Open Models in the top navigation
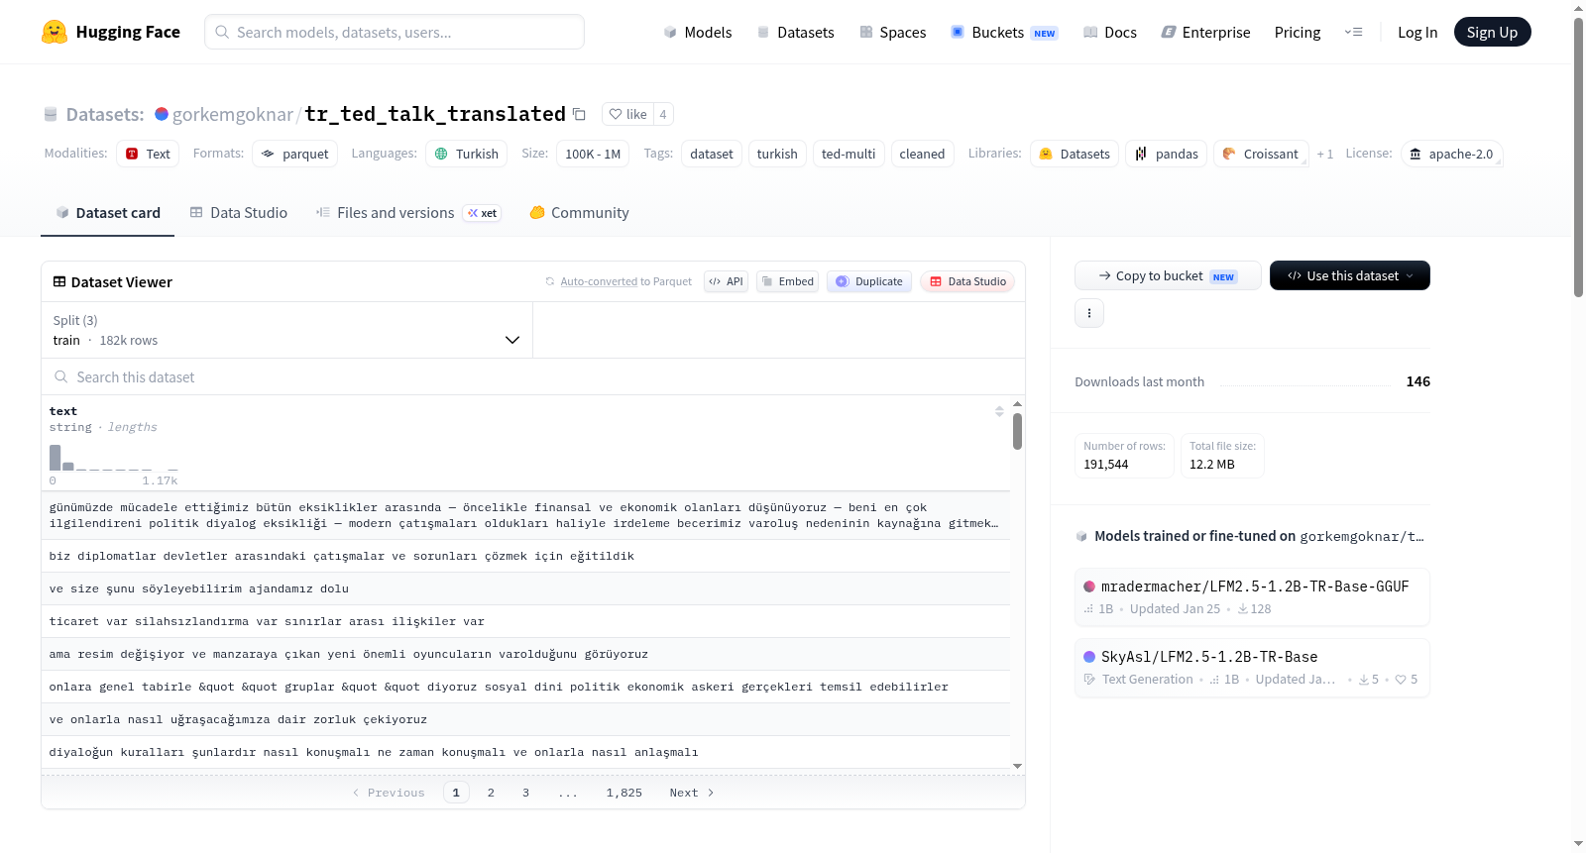1586x853 pixels. coord(698,32)
